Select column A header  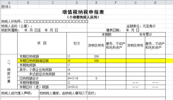(9, 2)
